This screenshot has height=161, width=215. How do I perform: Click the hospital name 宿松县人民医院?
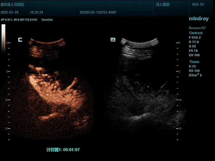pyautogui.click(x=12, y=5)
